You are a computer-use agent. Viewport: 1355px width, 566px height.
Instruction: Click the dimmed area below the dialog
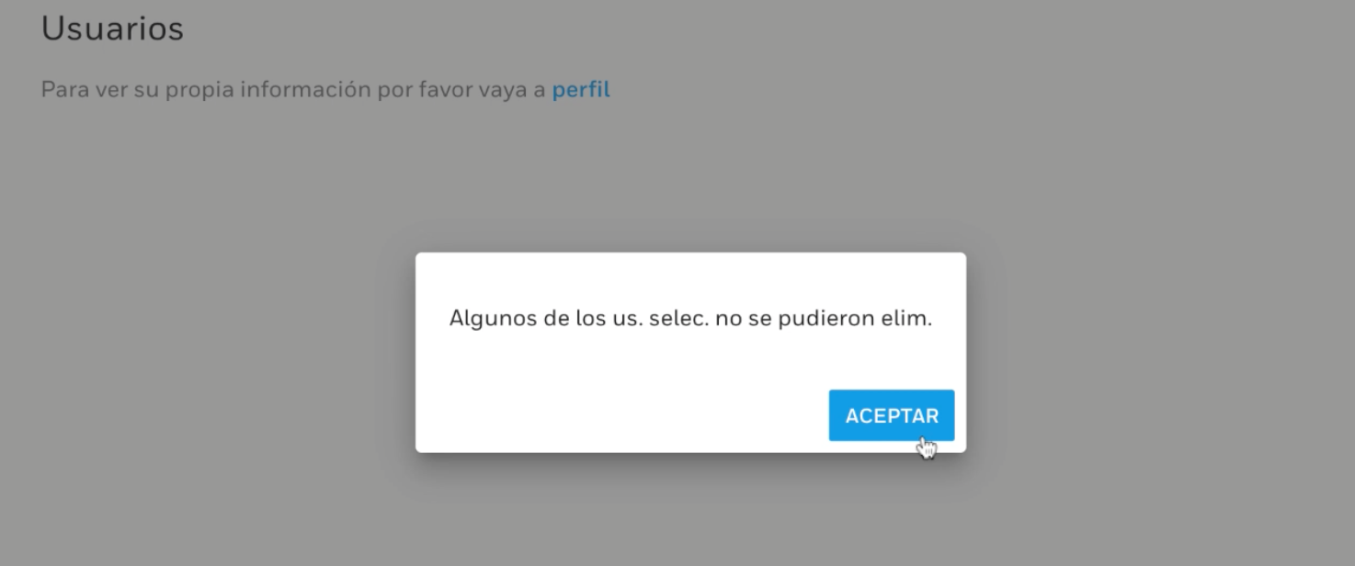coord(690,509)
